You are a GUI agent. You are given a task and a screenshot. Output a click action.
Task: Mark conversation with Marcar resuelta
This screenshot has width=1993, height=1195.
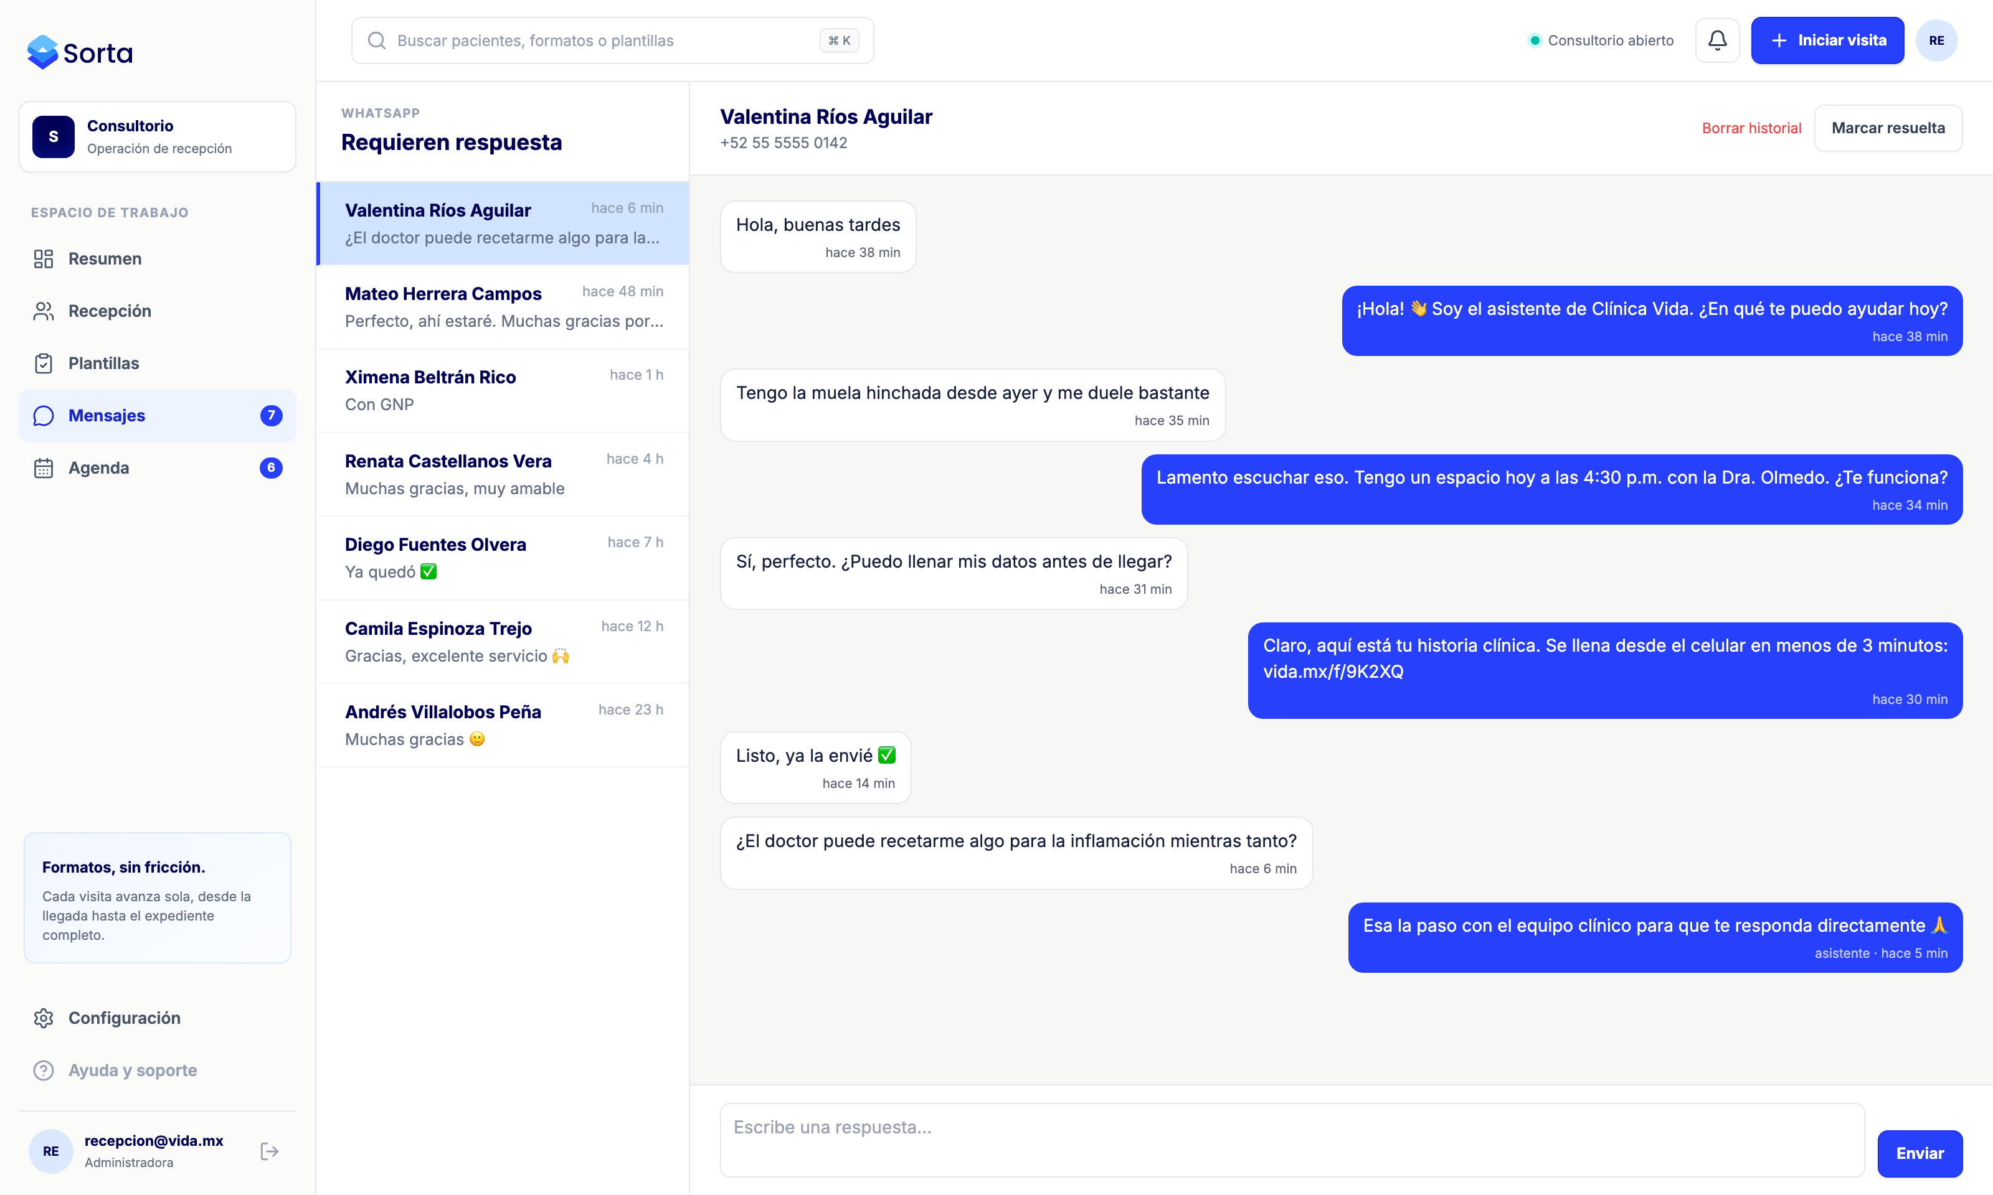(1888, 128)
